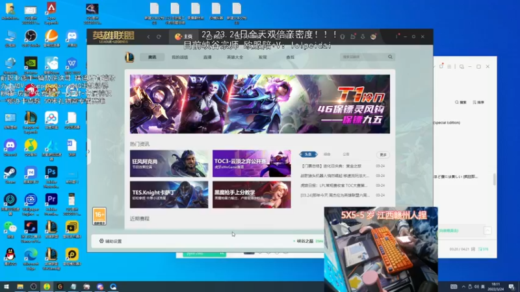Refresh the League client page
520x292 pixels.
[159, 37]
